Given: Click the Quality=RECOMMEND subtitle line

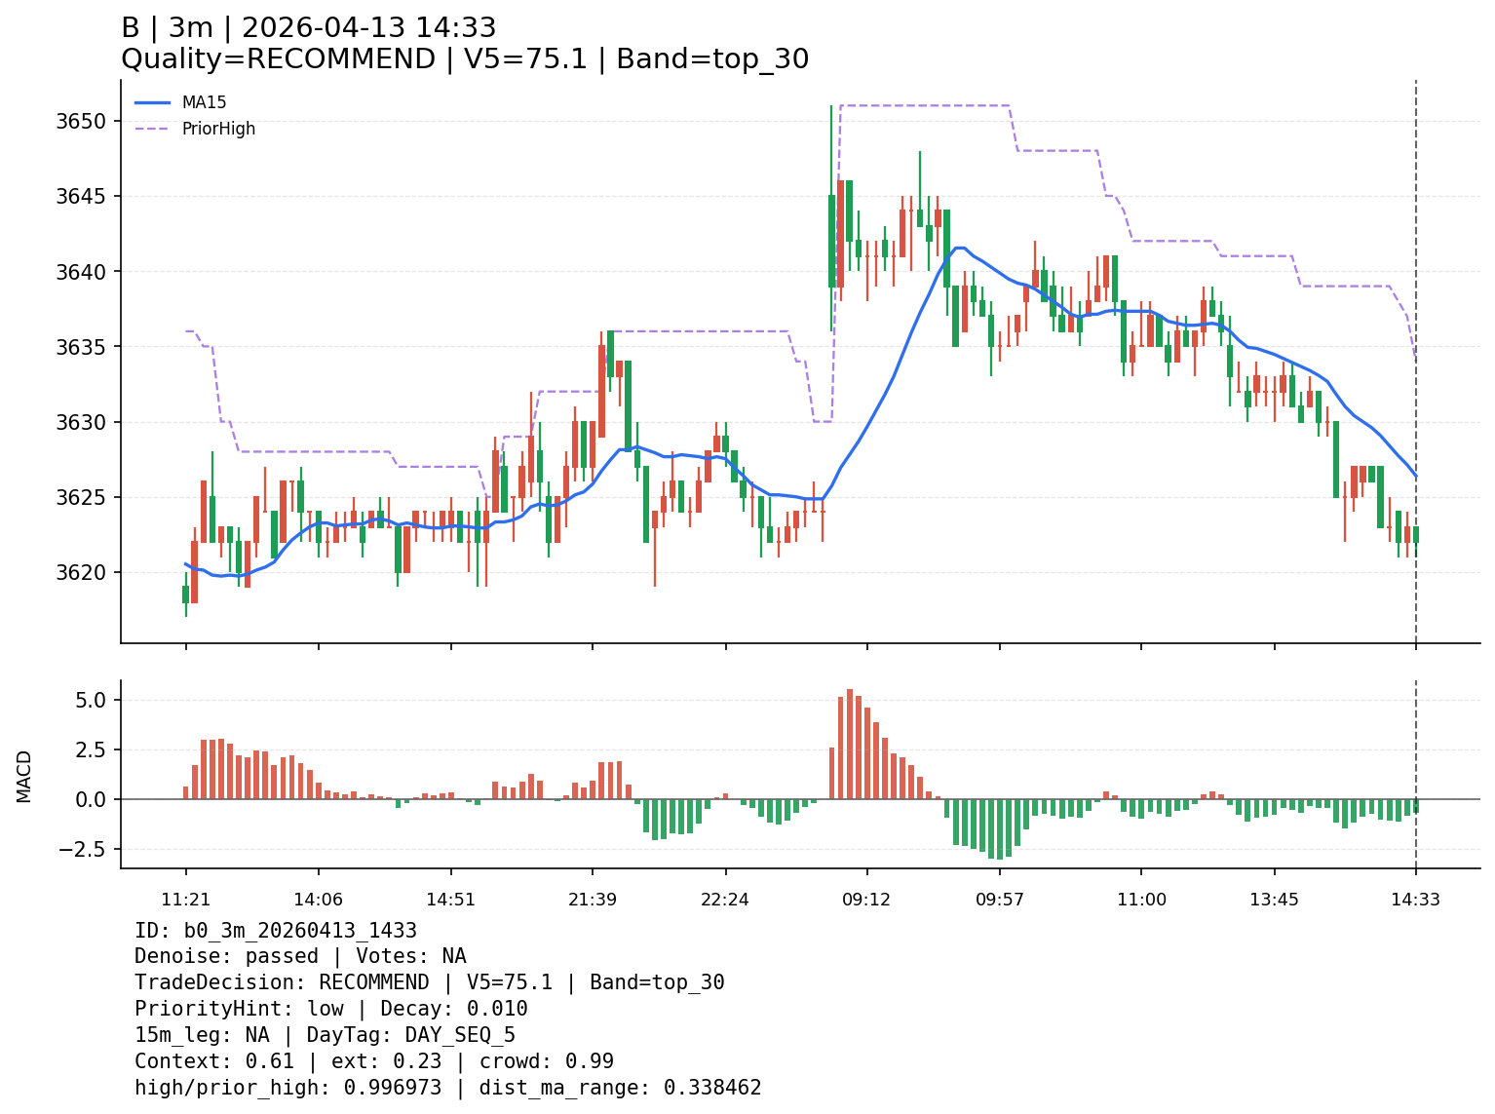Looking at the screenshot, I should pos(464,59).
